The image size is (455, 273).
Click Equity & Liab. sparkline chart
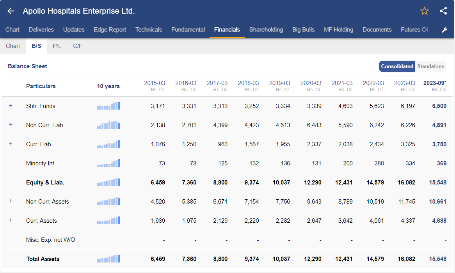click(108, 183)
